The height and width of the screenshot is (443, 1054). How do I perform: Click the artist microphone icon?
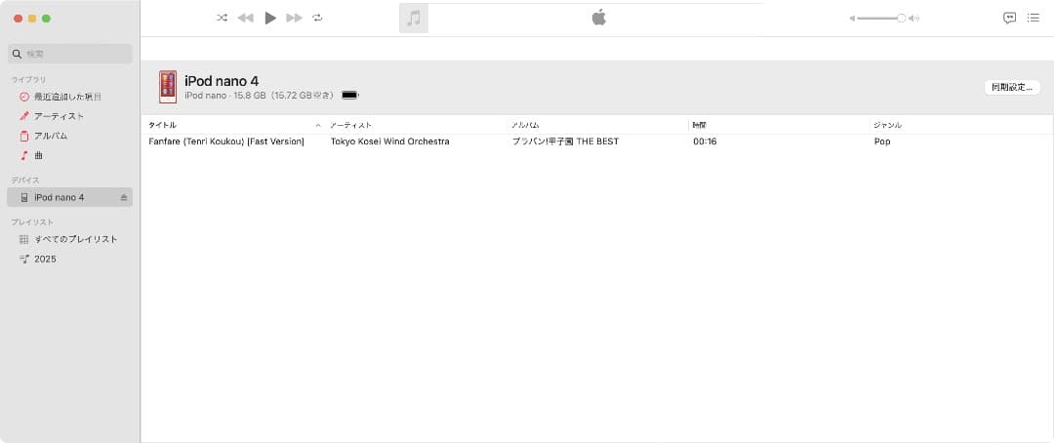tap(24, 116)
